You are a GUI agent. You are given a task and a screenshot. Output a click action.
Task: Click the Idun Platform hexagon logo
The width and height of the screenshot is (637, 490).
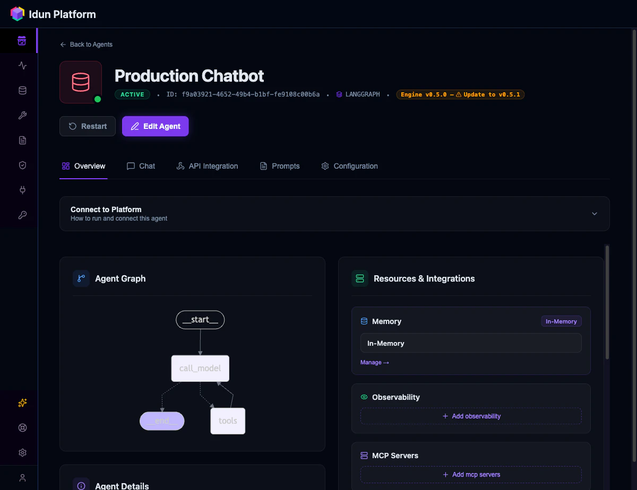(16, 13)
